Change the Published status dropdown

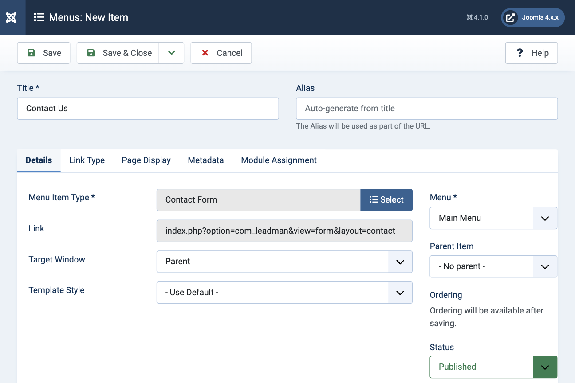click(x=493, y=367)
